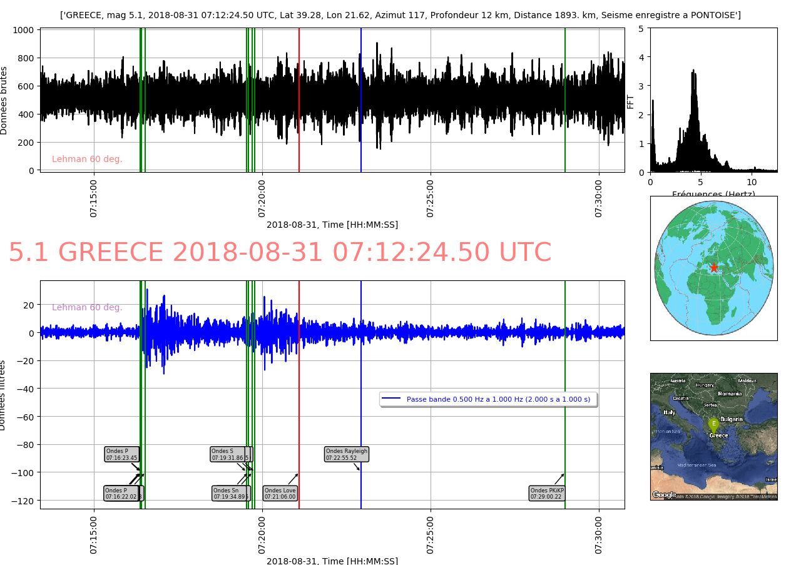The image size is (801, 565).
Task: Click the purple Lehman 60 deg. text in filtered plot
Action: click(87, 308)
